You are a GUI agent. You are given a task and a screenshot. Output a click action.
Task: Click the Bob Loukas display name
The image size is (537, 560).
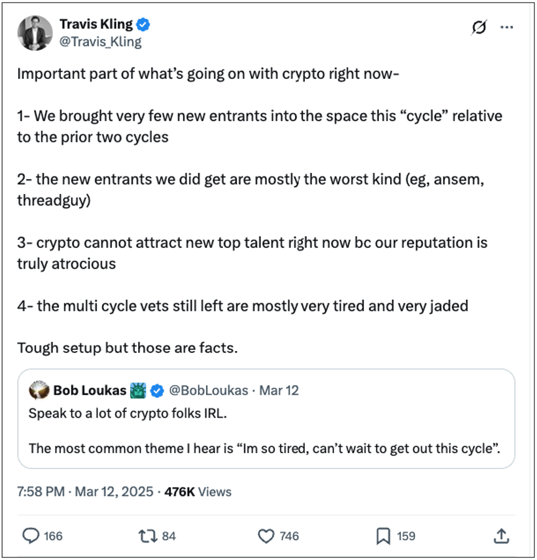(90, 390)
